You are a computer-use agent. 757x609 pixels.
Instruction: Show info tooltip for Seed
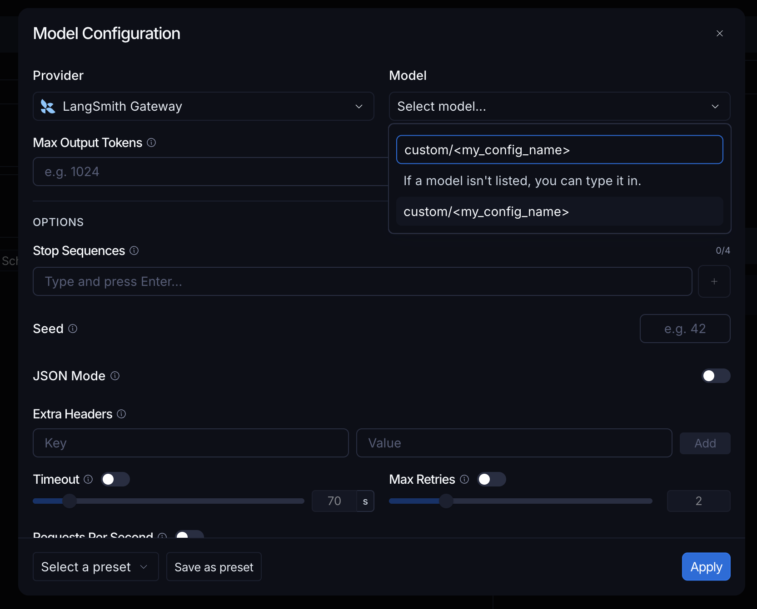tap(73, 329)
